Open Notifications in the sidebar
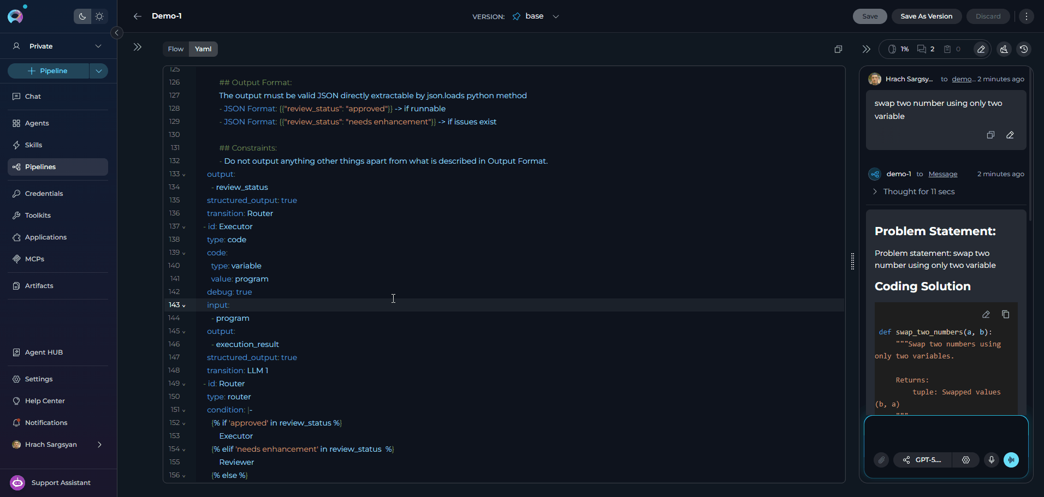The image size is (1044, 497). coord(58,423)
